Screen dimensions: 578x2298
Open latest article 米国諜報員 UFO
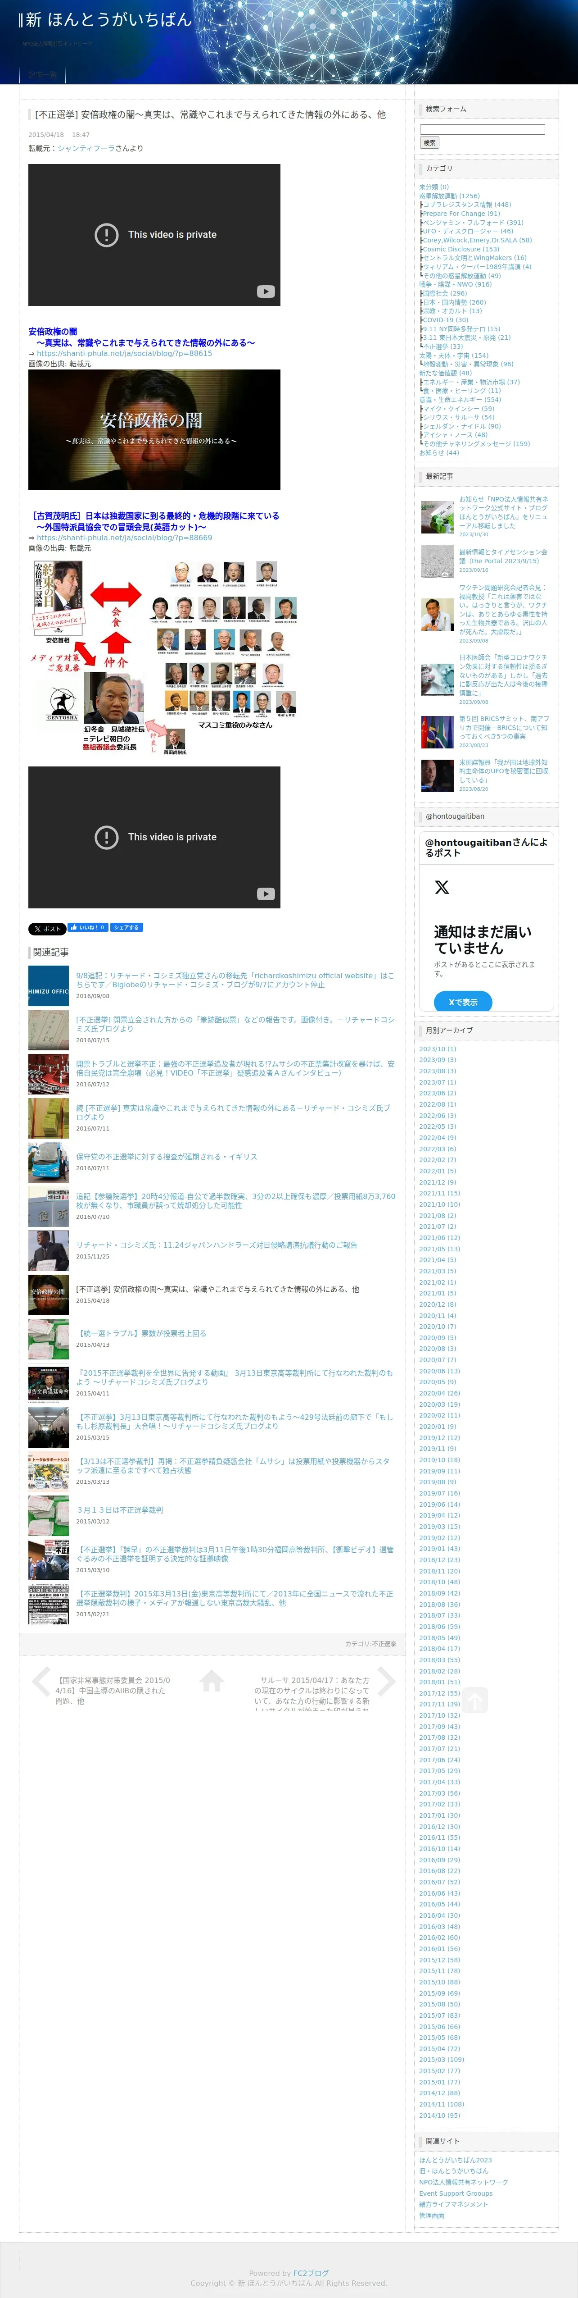503,772
